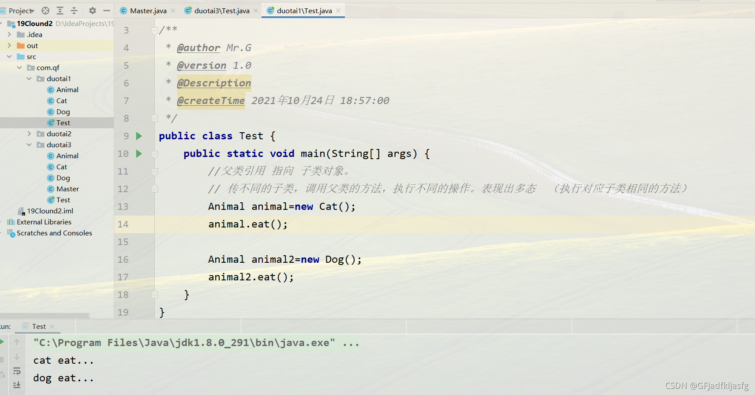This screenshot has width=755, height=395.
Task: Collapse the 19Clound2 project root
Action: click(x=1, y=23)
